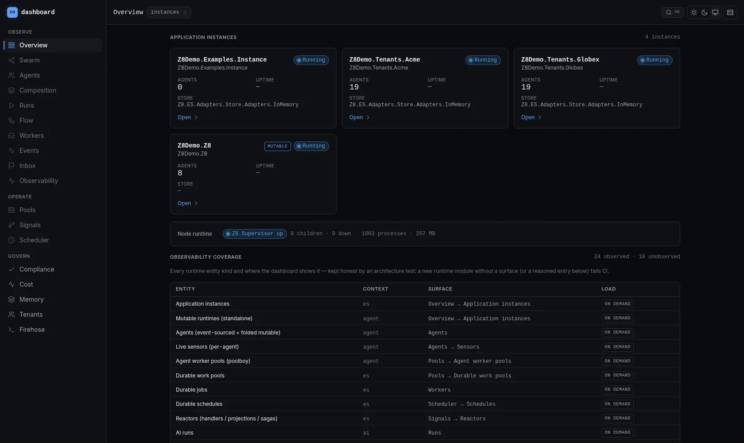
Task: Switch to dark theme moon icon
Action: [705, 12]
